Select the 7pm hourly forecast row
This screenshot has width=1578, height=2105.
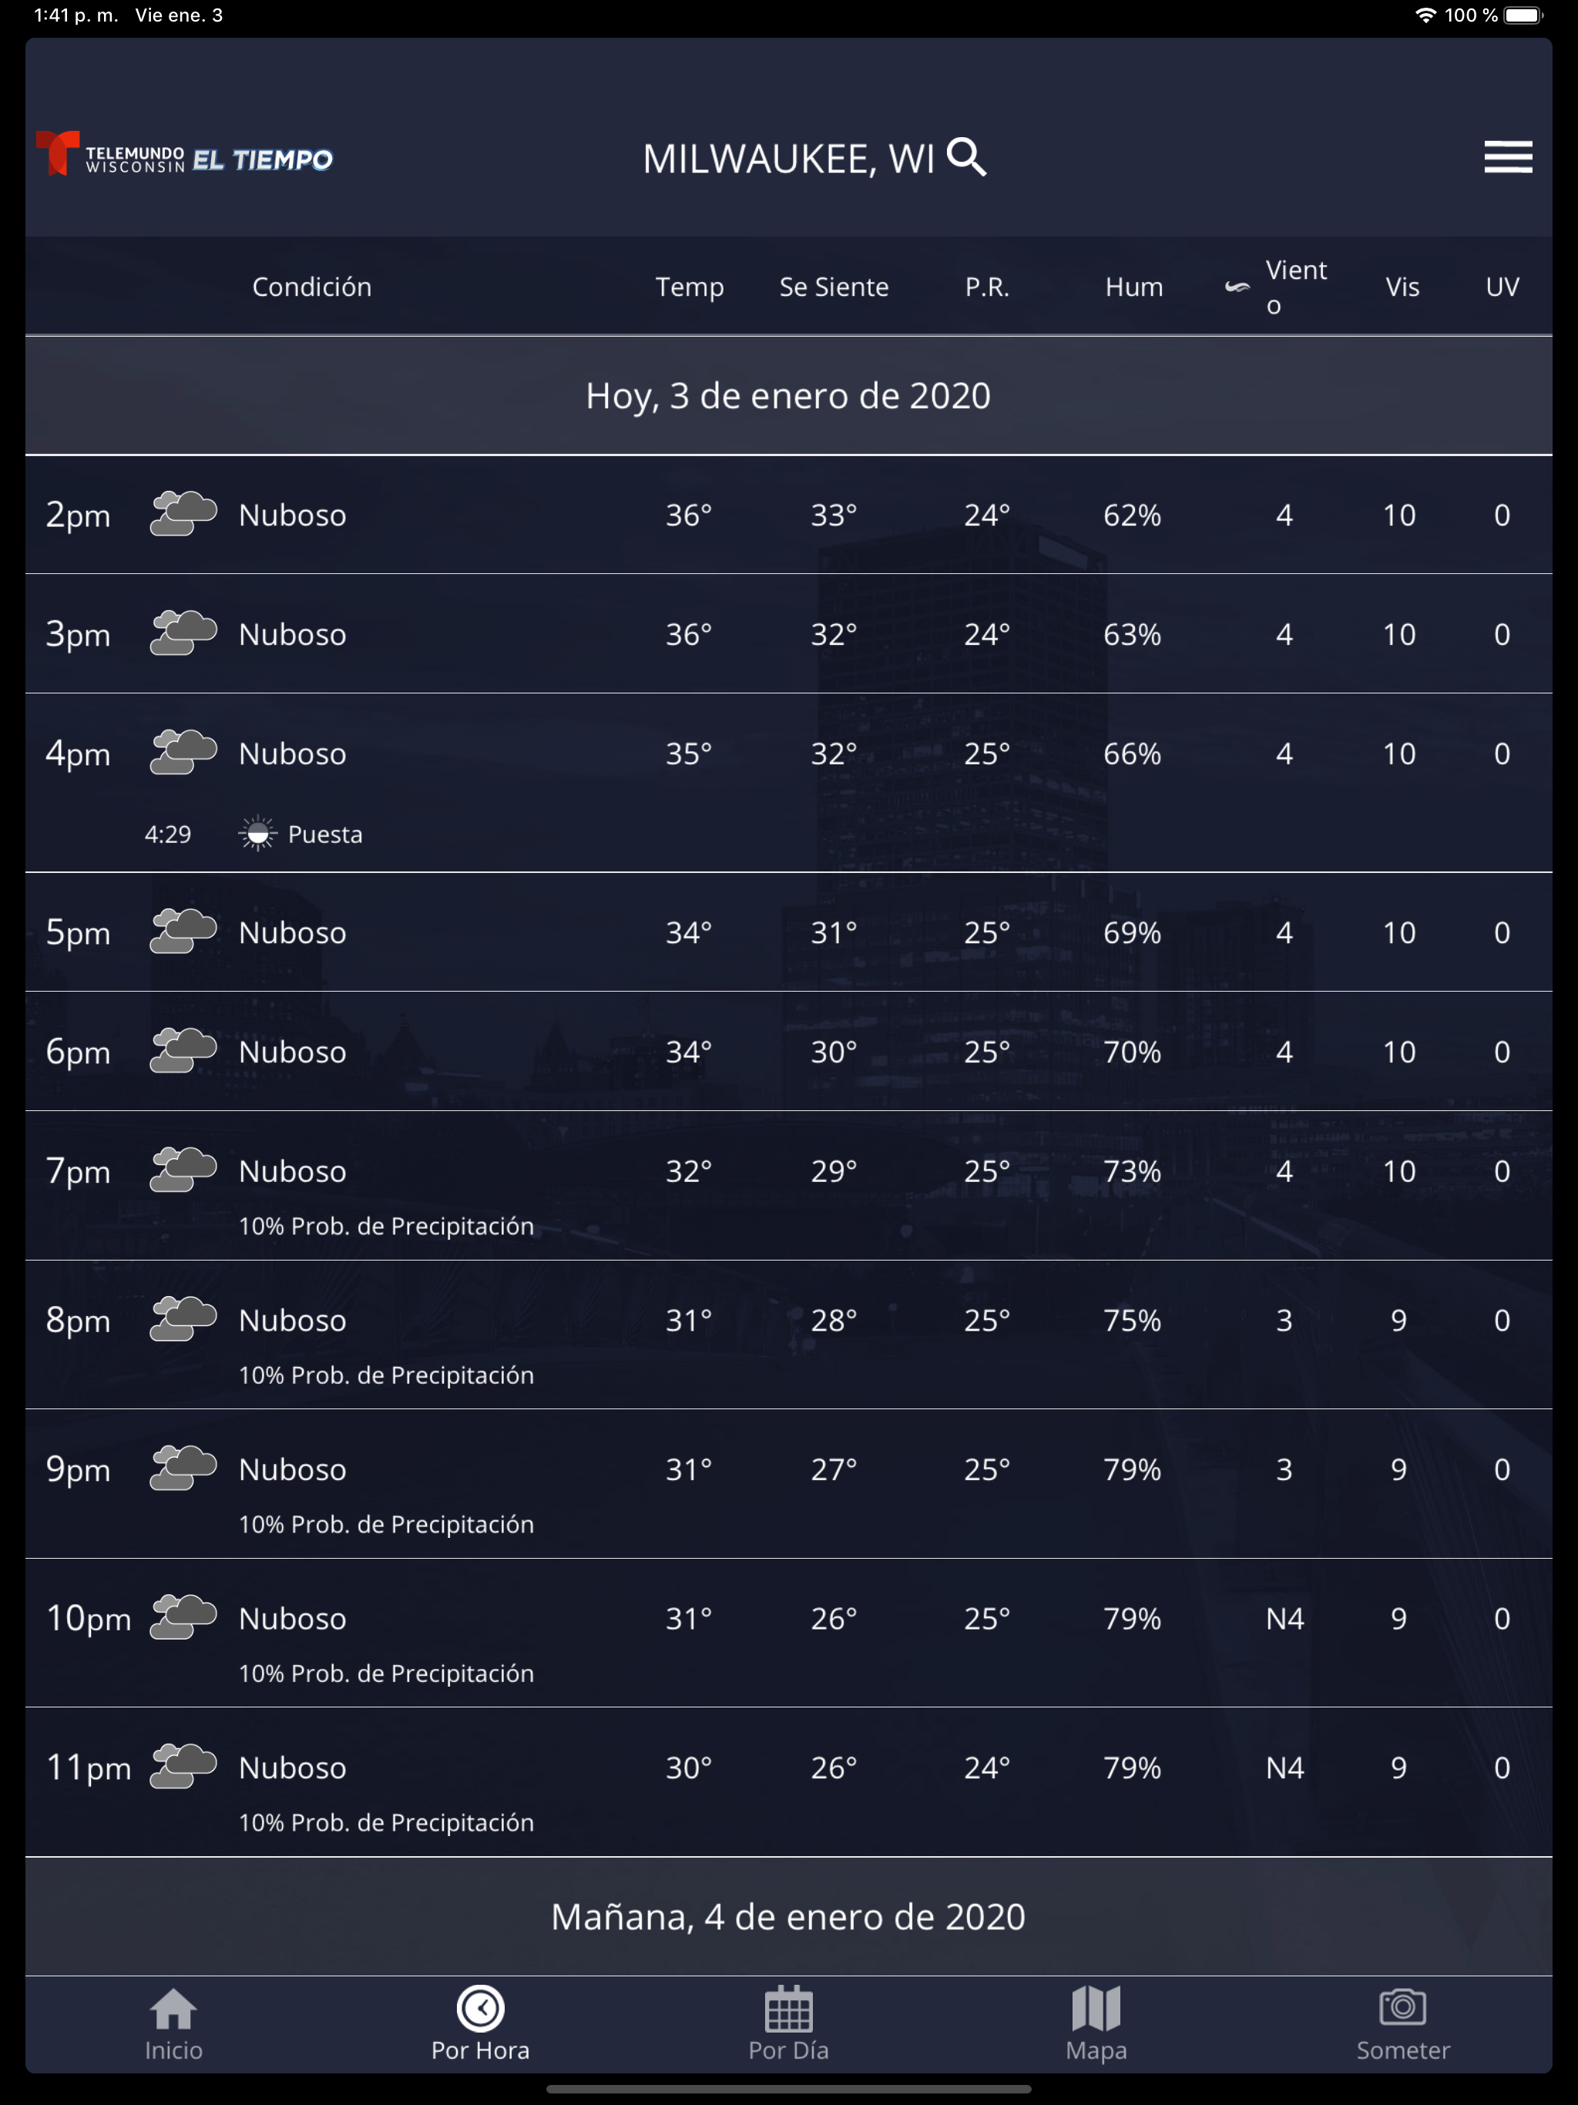(x=789, y=1186)
